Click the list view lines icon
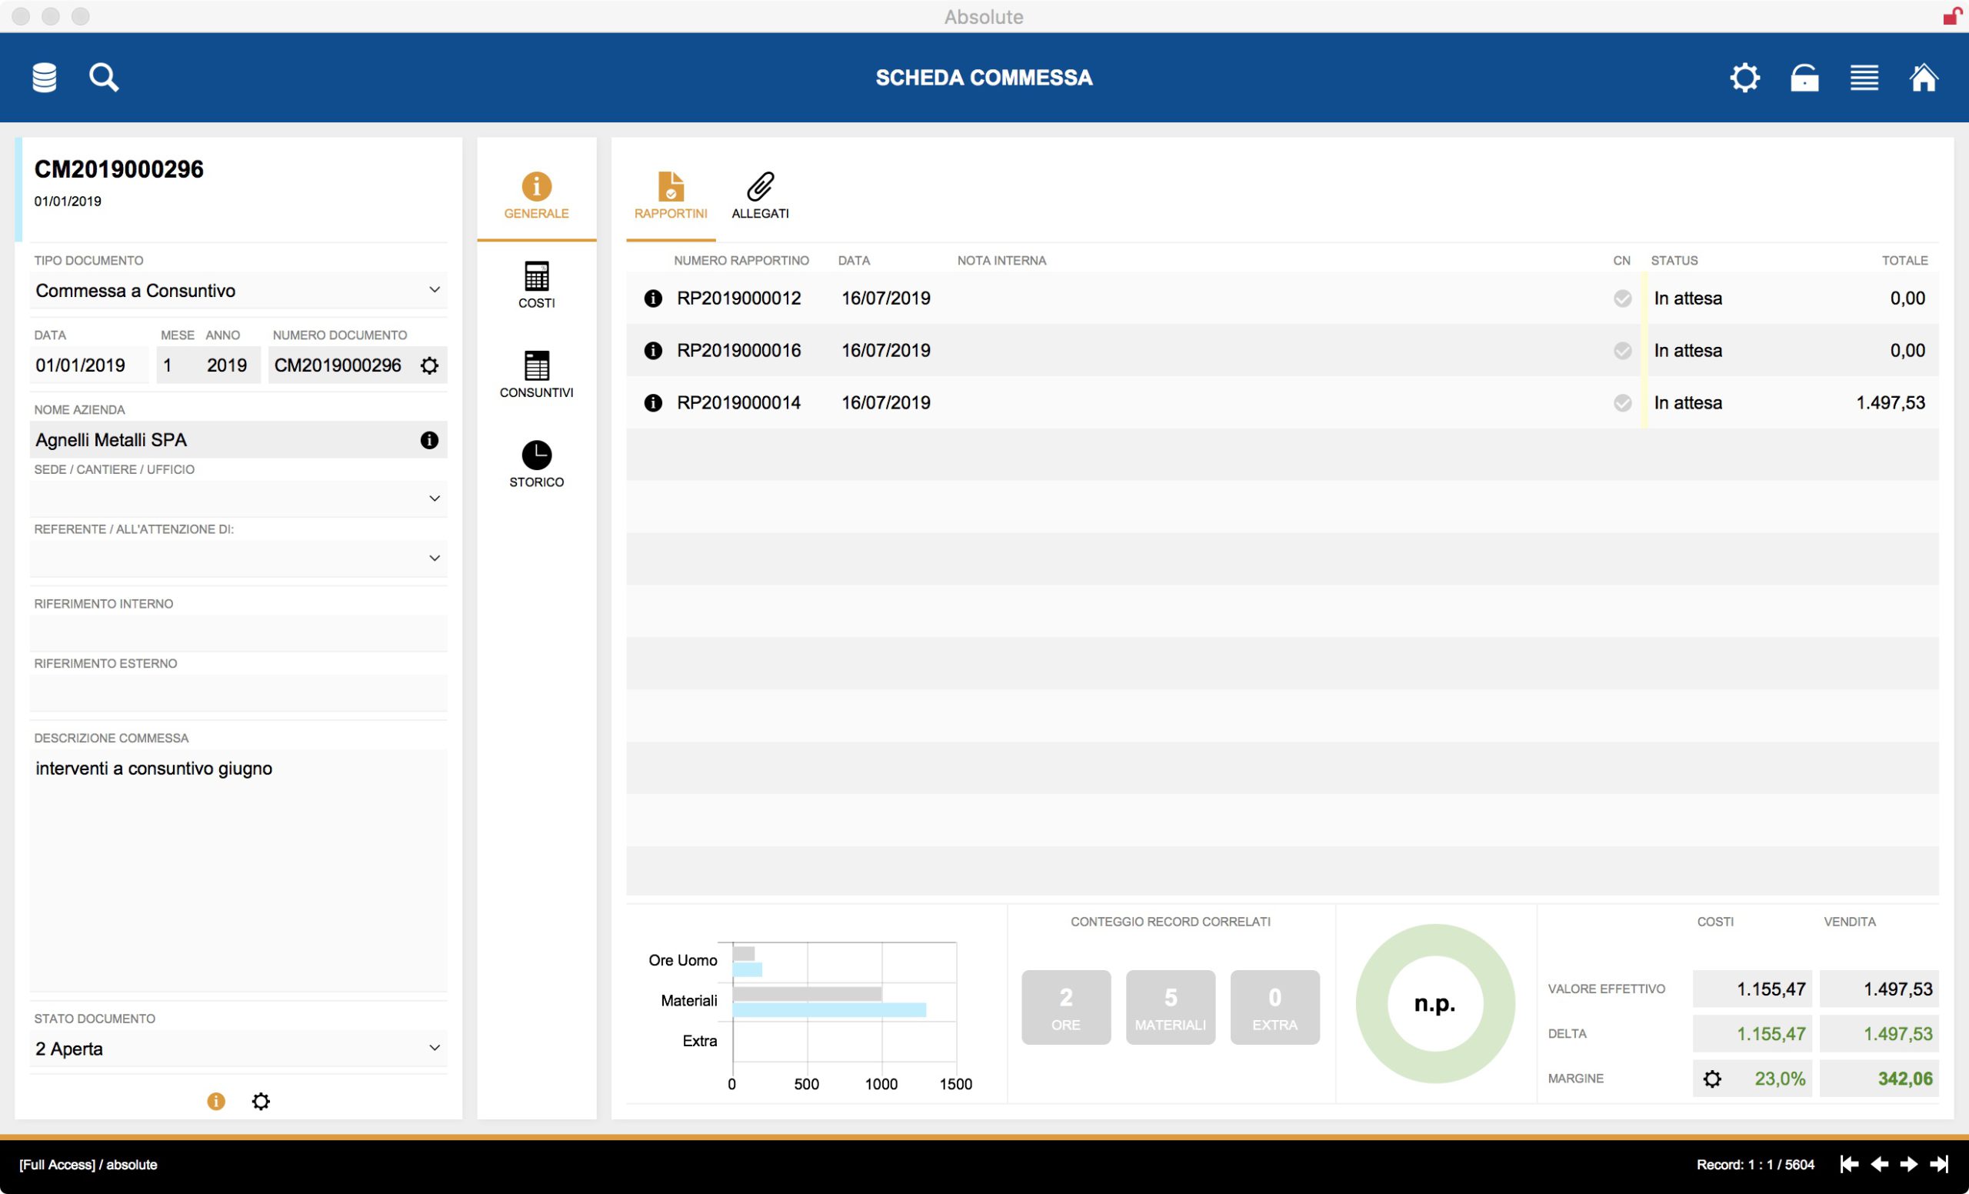This screenshot has height=1194, width=1969. (1864, 78)
